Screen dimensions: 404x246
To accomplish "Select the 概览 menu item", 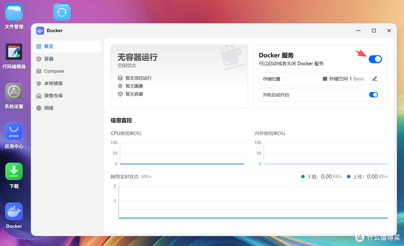I will (x=67, y=46).
